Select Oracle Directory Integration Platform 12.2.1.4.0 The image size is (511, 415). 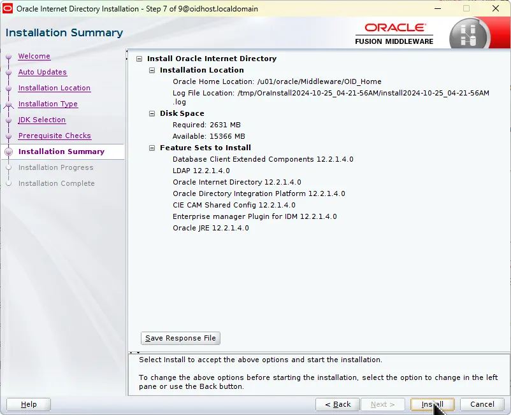pos(259,193)
